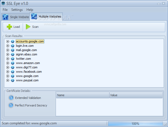Click the Multiple Websites globe icon
168x127 pixels.
click(34, 16)
